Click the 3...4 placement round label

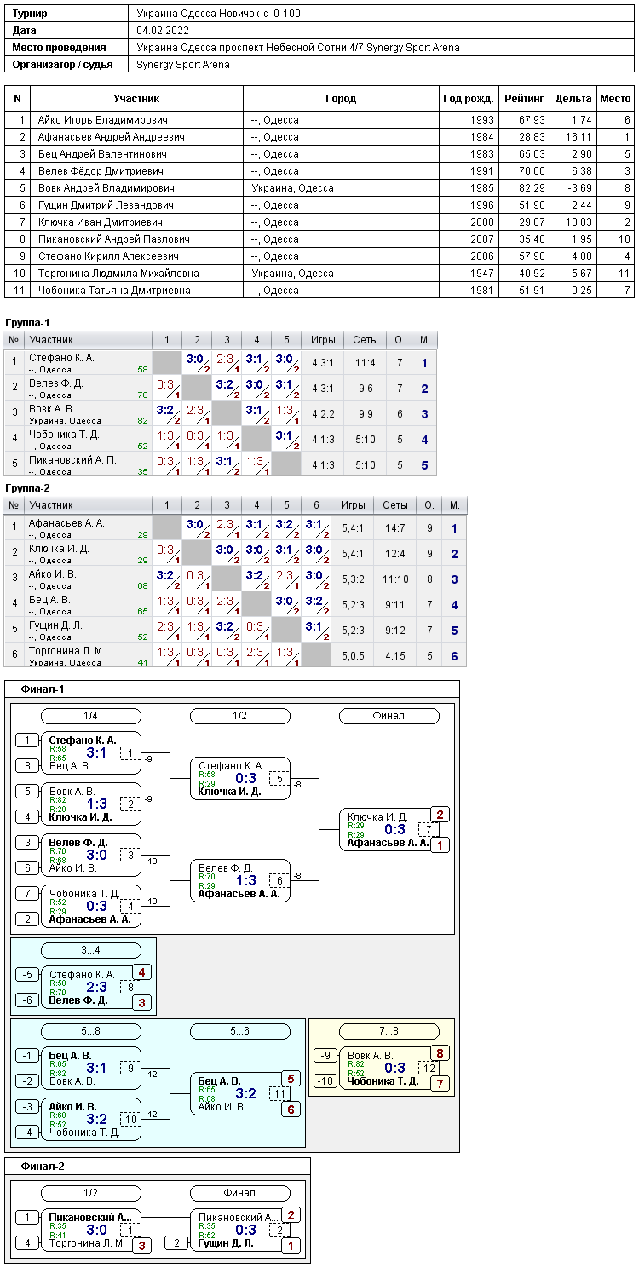click(x=91, y=950)
